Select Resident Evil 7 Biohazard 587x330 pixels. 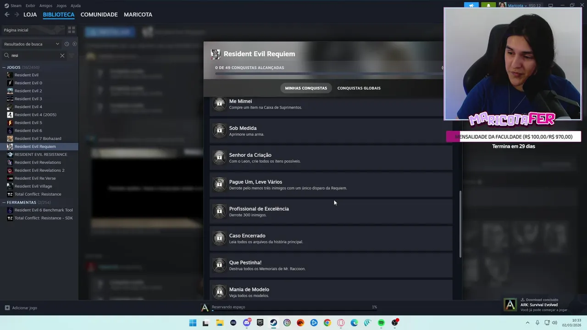tap(39, 138)
